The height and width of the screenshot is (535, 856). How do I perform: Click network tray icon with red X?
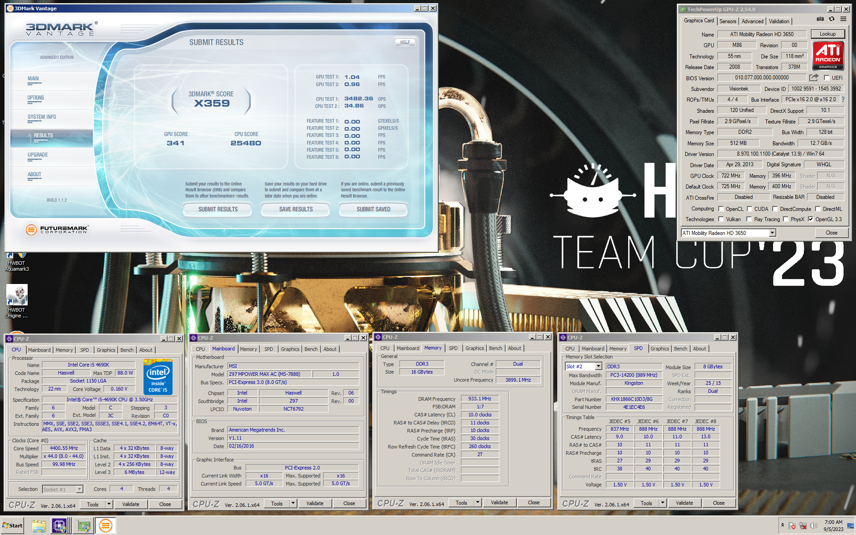[803, 526]
